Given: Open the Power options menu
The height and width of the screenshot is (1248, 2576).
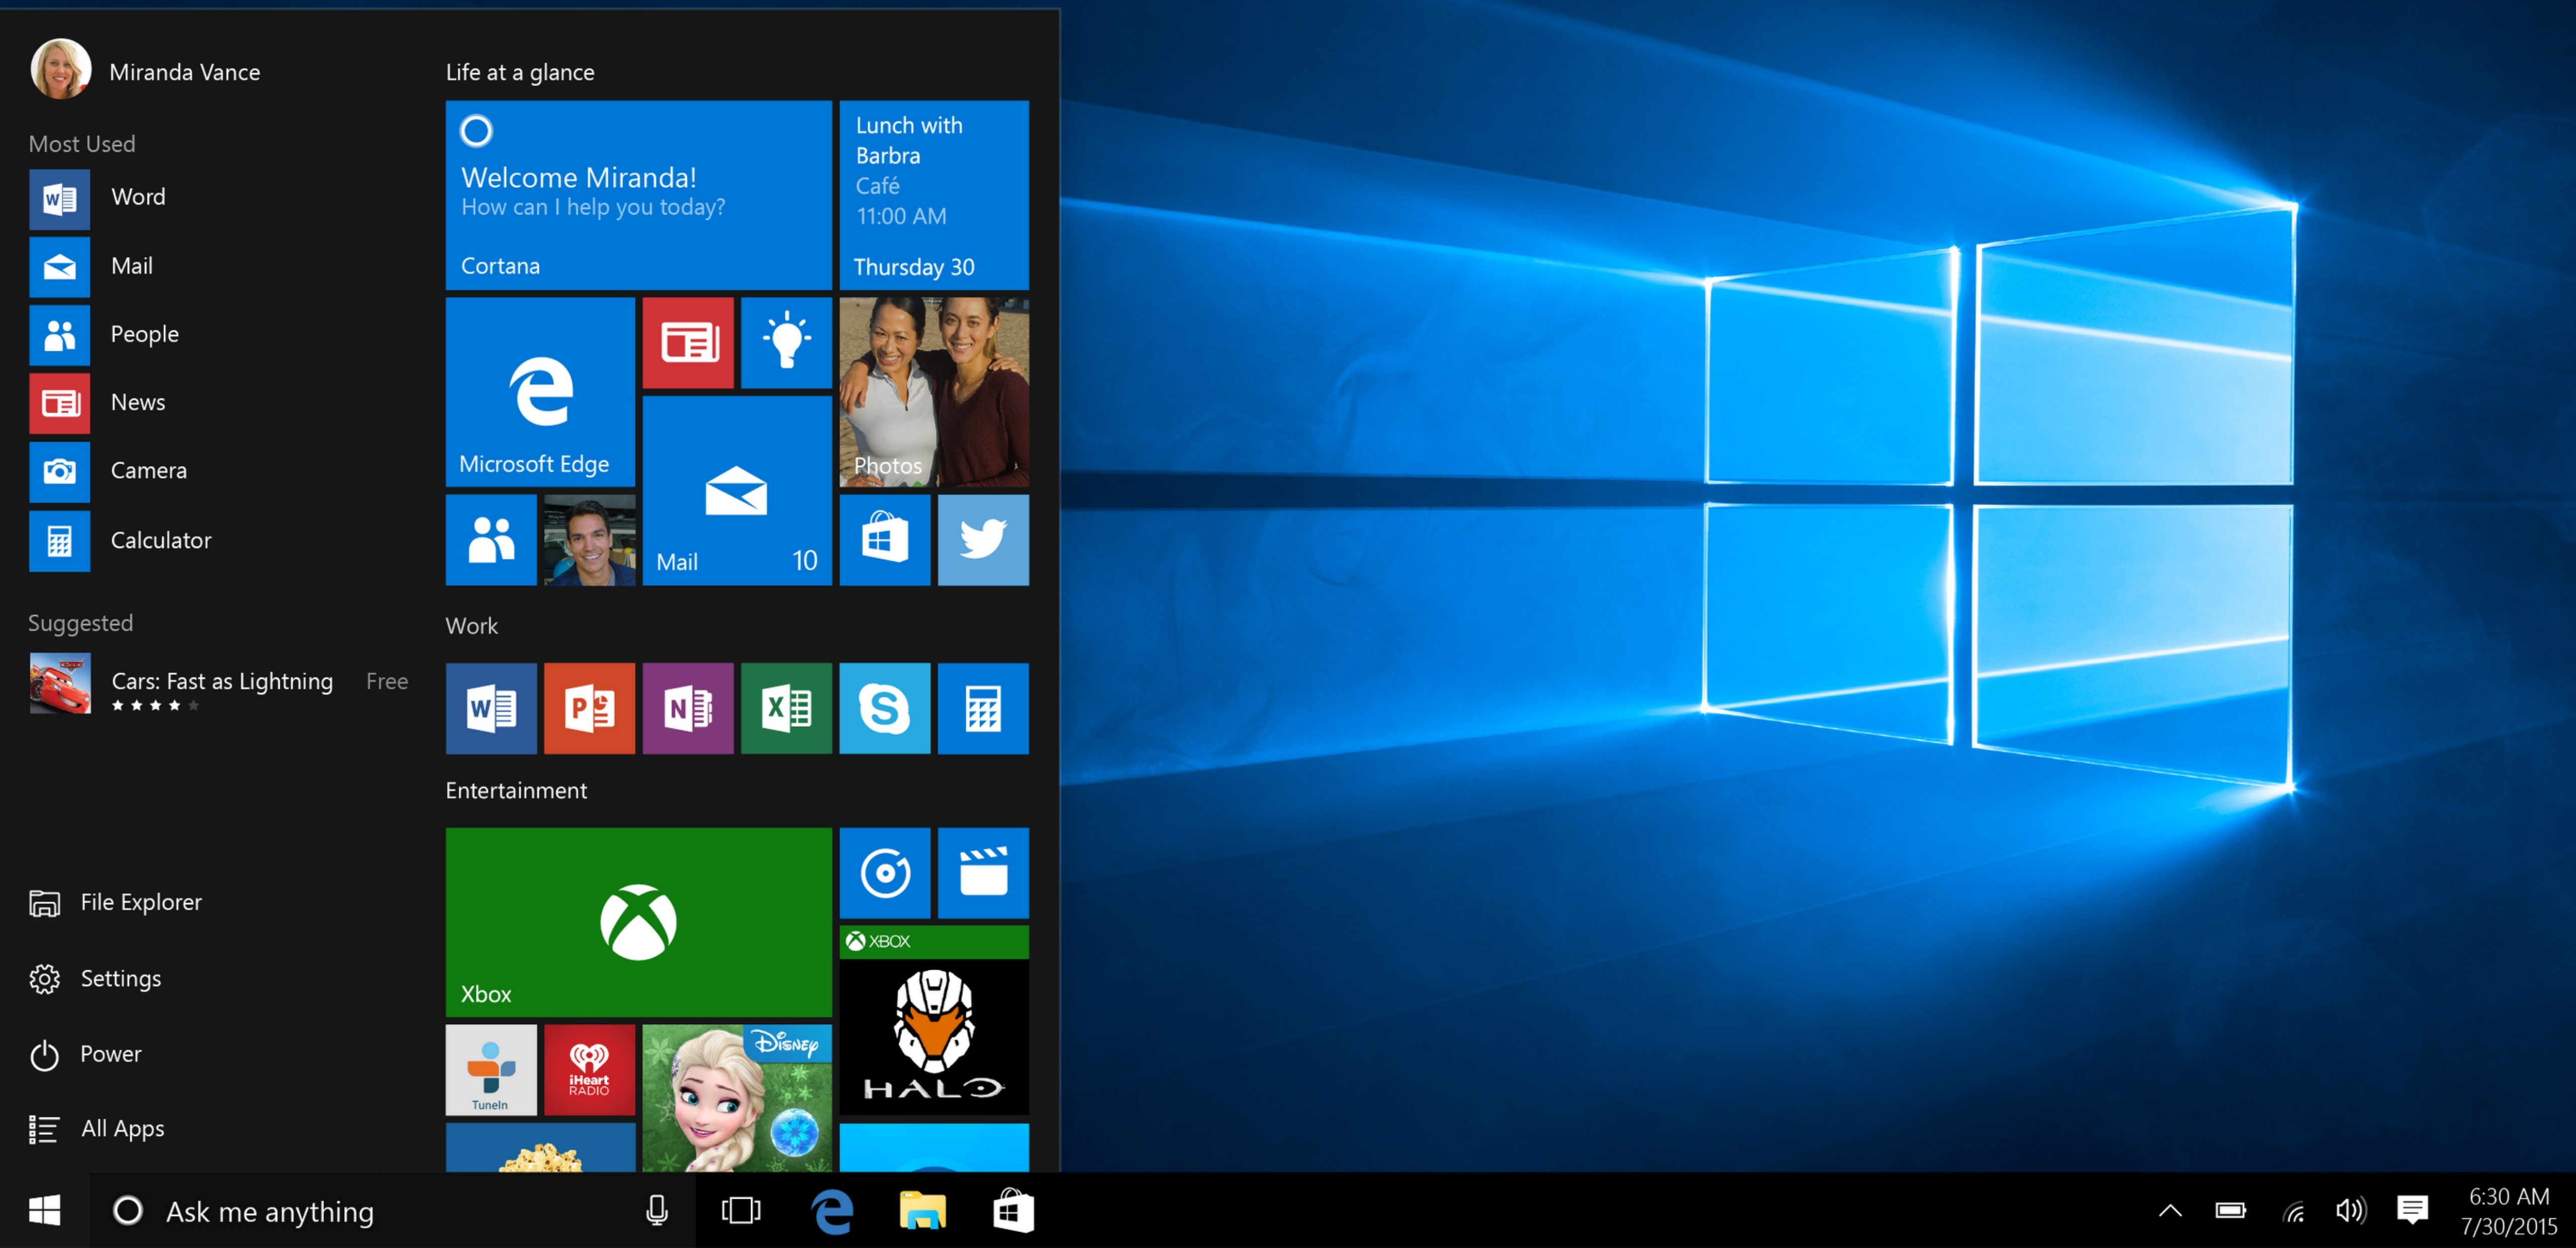Looking at the screenshot, I should click(111, 1053).
